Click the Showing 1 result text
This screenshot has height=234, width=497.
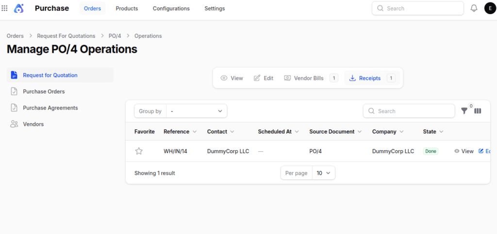pos(155,173)
